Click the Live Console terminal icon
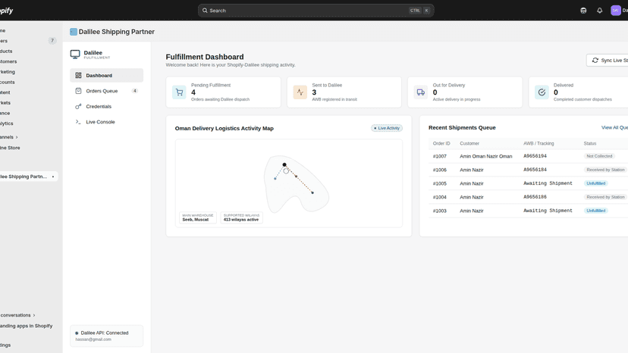 79,122
